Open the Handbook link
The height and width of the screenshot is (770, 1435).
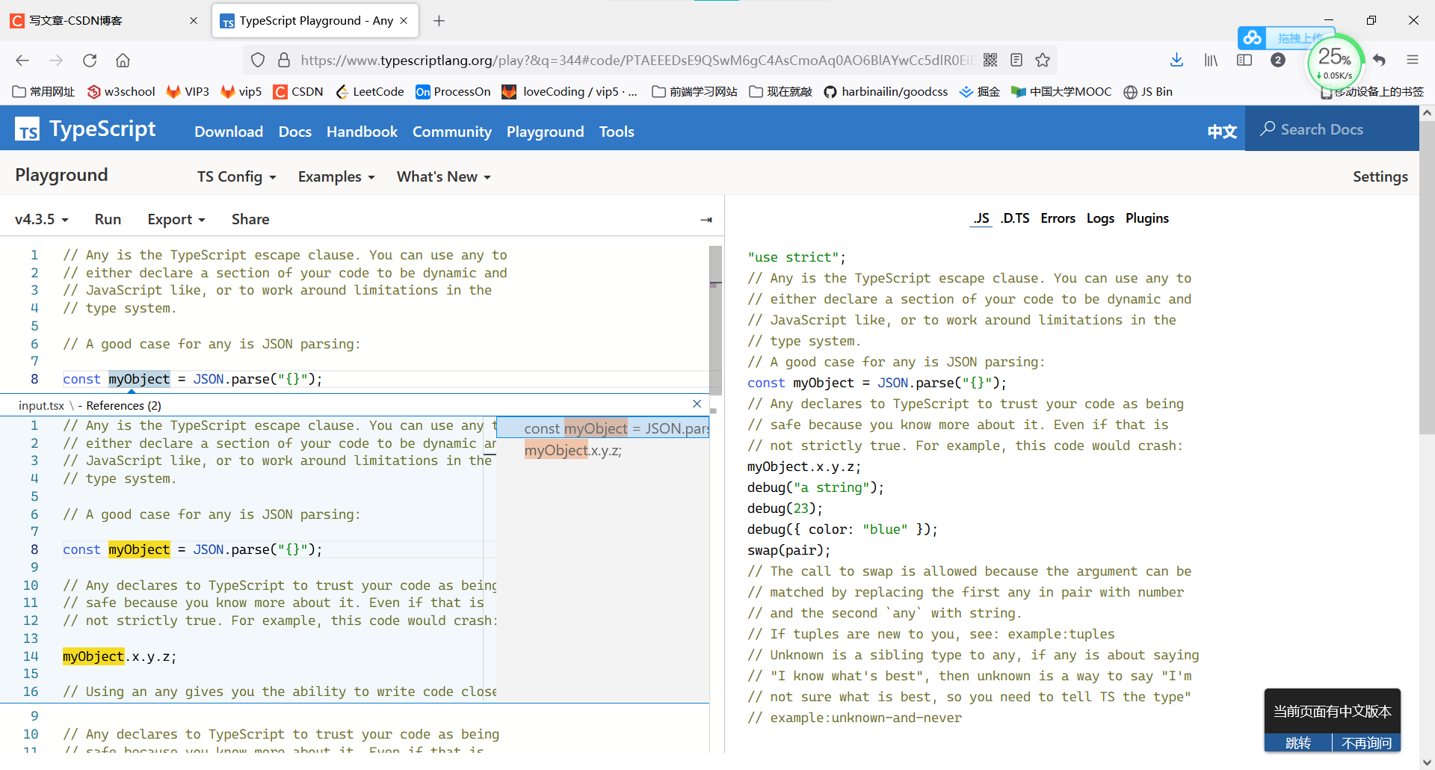click(362, 132)
